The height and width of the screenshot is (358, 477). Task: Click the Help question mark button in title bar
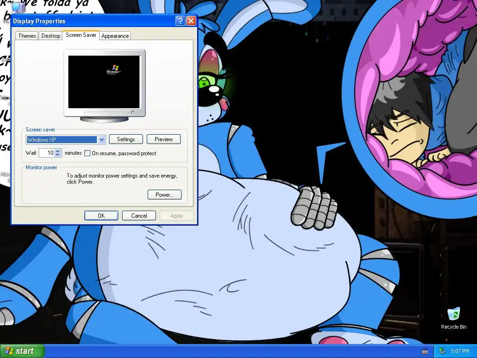pos(180,21)
